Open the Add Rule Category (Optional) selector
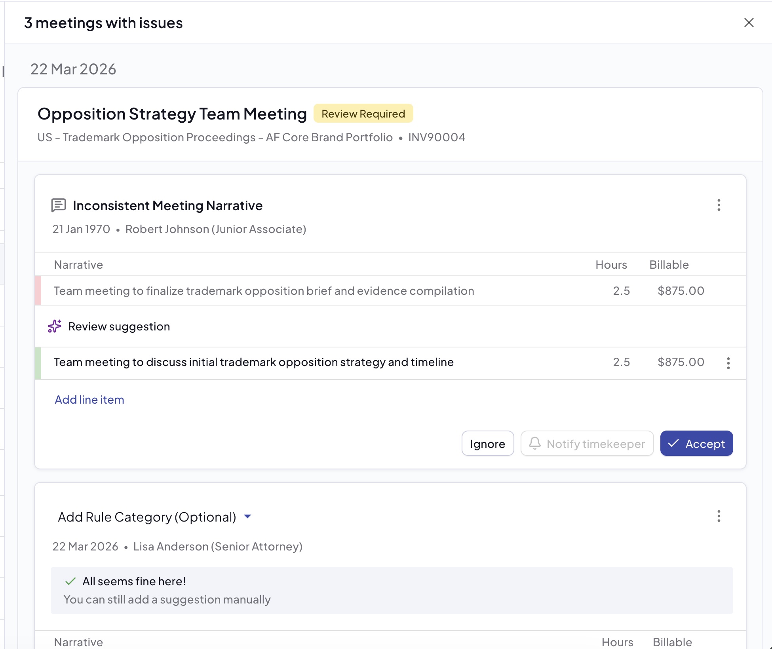 coord(147,517)
